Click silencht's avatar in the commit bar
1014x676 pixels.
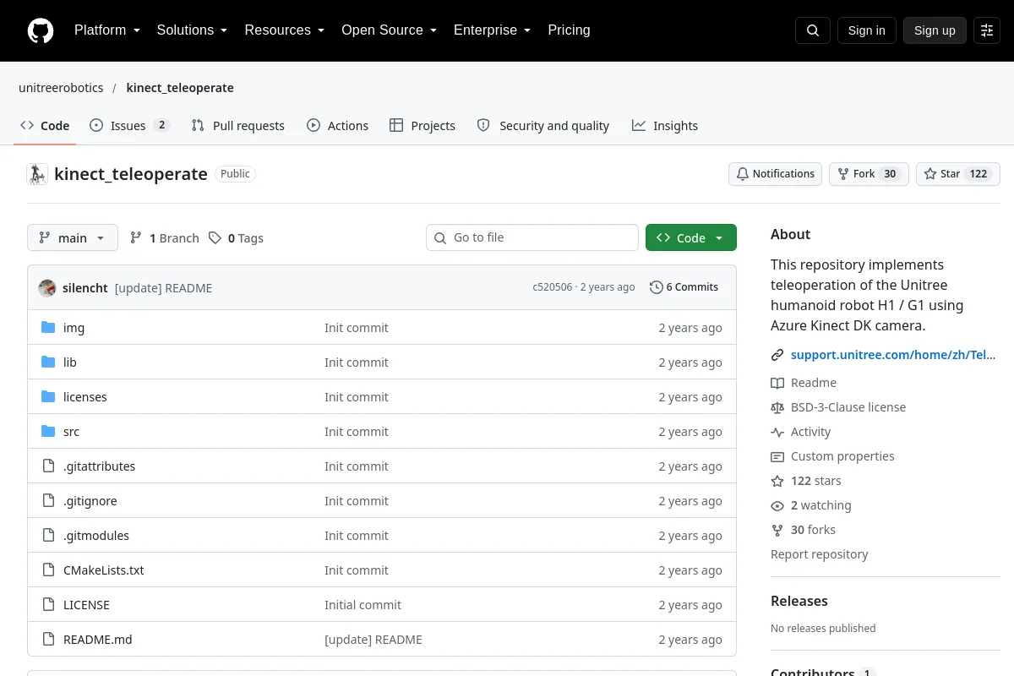click(x=47, y=287)
